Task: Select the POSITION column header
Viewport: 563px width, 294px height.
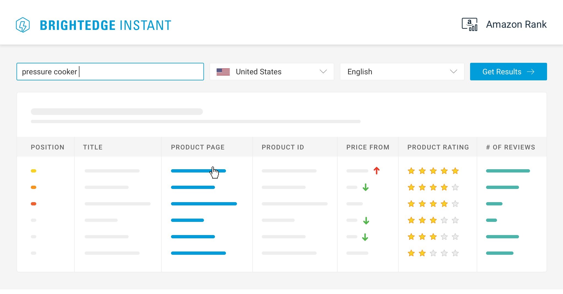Action: click(47, 147)
